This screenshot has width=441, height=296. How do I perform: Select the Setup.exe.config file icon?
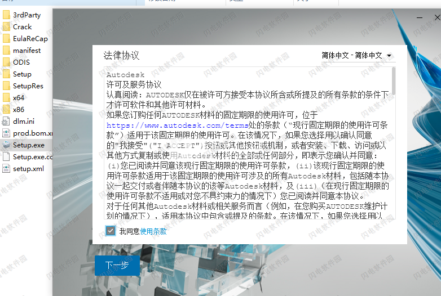pos(6,156)
